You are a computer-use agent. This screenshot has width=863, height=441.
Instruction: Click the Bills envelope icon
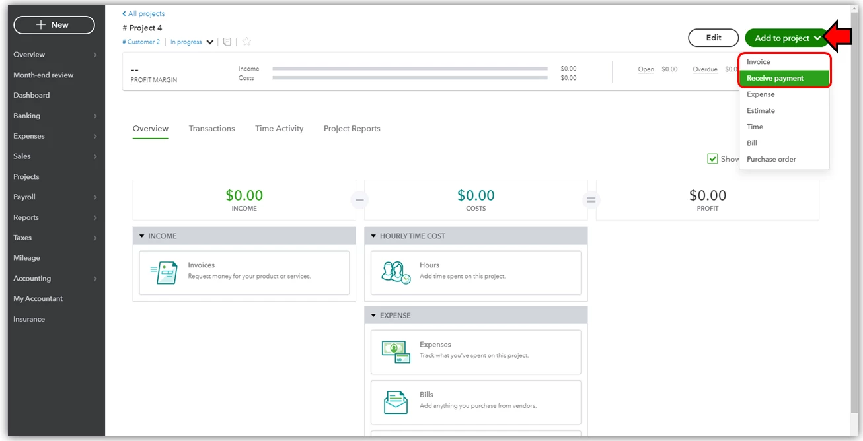click(396, 402)
